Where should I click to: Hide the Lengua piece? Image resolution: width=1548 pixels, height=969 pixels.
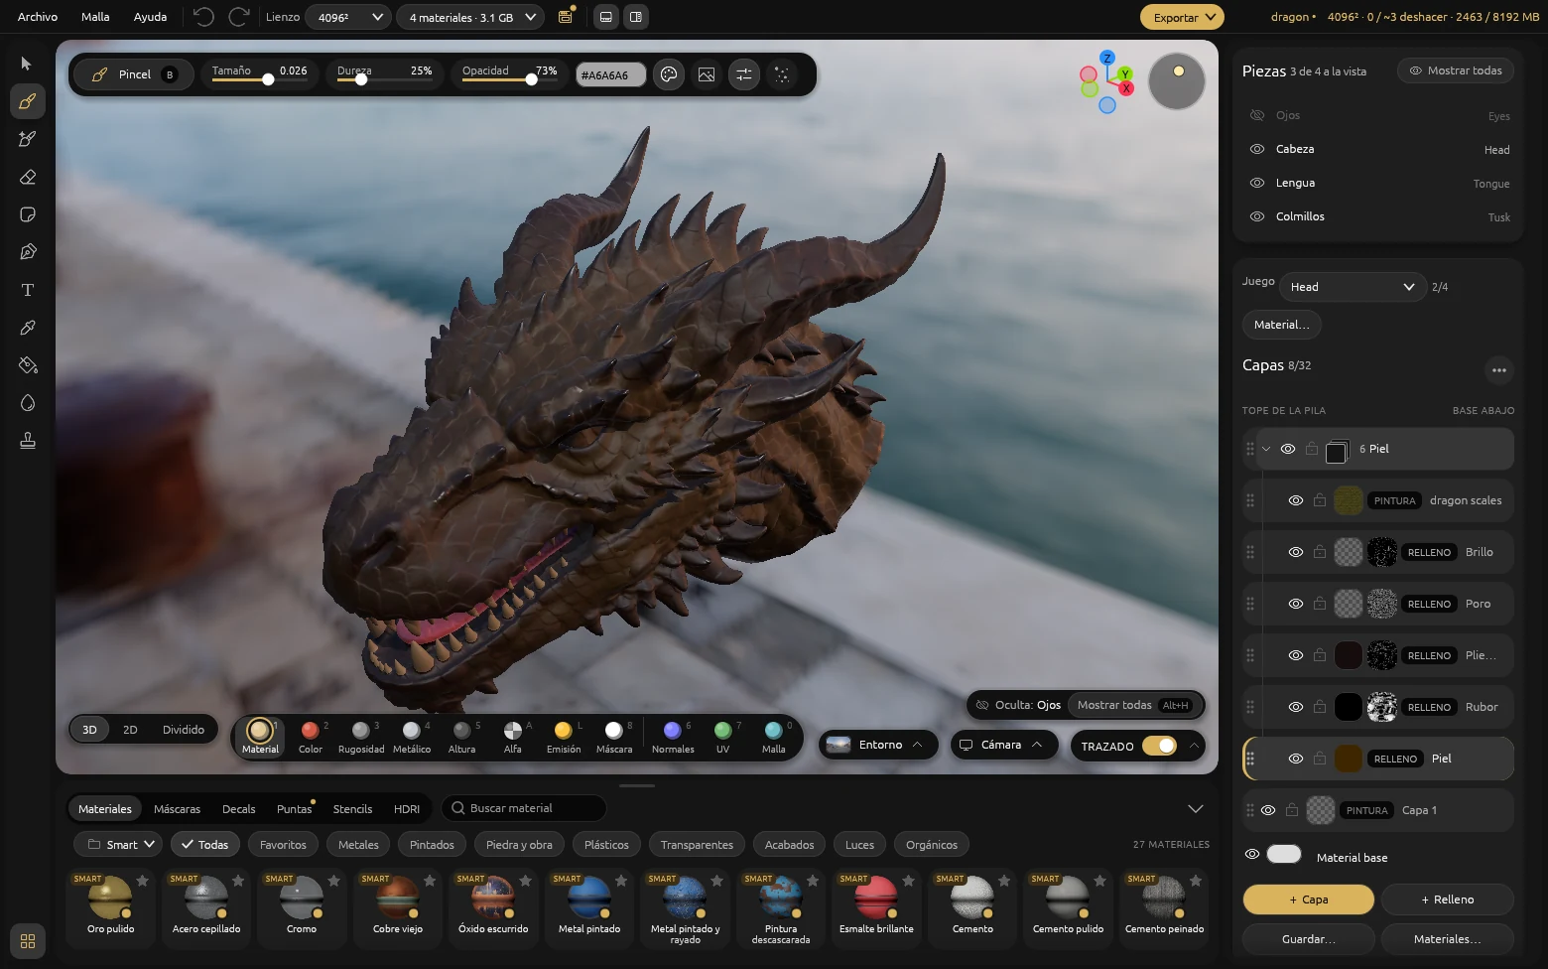pyautogui.click(x=1257, y=183)
